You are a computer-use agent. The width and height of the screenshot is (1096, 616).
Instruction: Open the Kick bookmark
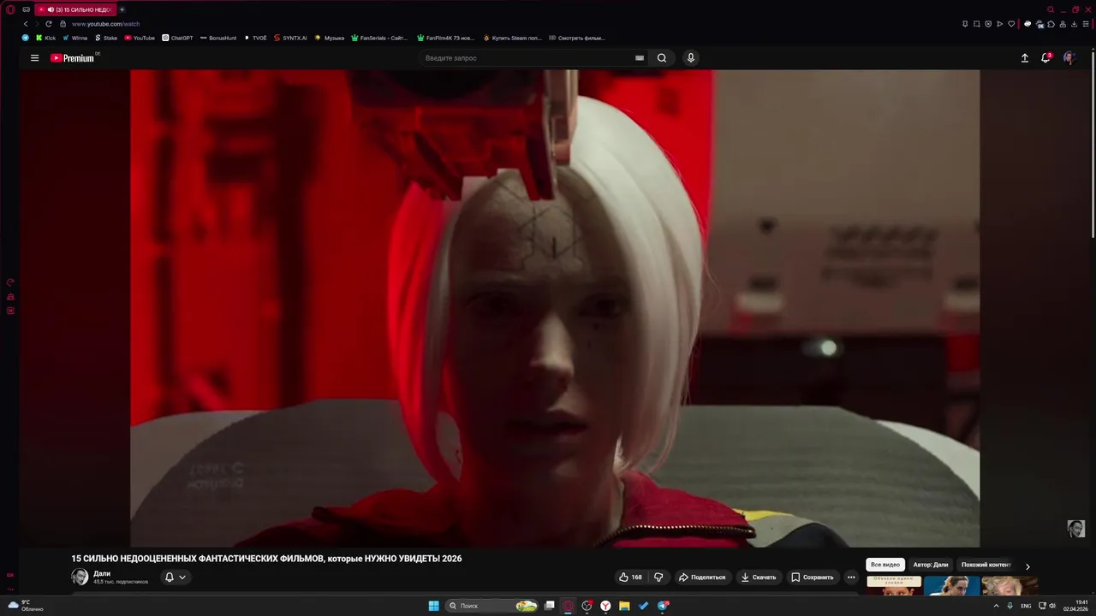point(45,38)
